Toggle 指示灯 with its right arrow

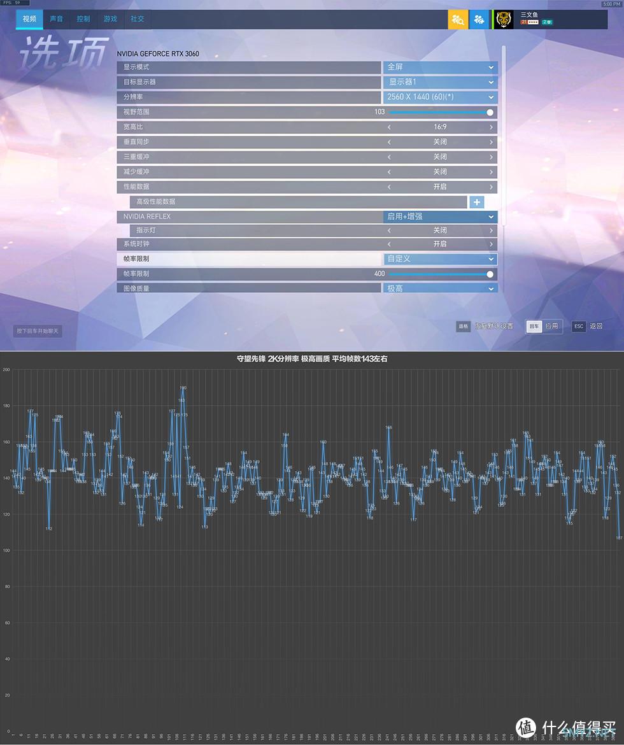[491, 231]
